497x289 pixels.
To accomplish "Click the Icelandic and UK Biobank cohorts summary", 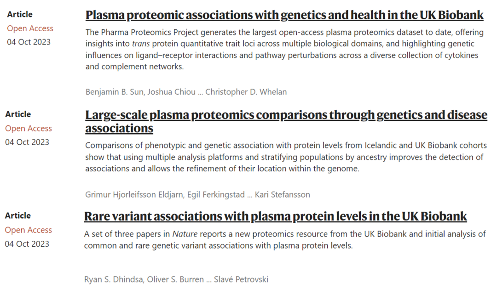I will point(285,157).
